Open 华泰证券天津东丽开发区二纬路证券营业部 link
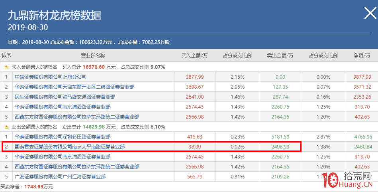Viewport: 378px width, 192px height. tap(74, 87)
